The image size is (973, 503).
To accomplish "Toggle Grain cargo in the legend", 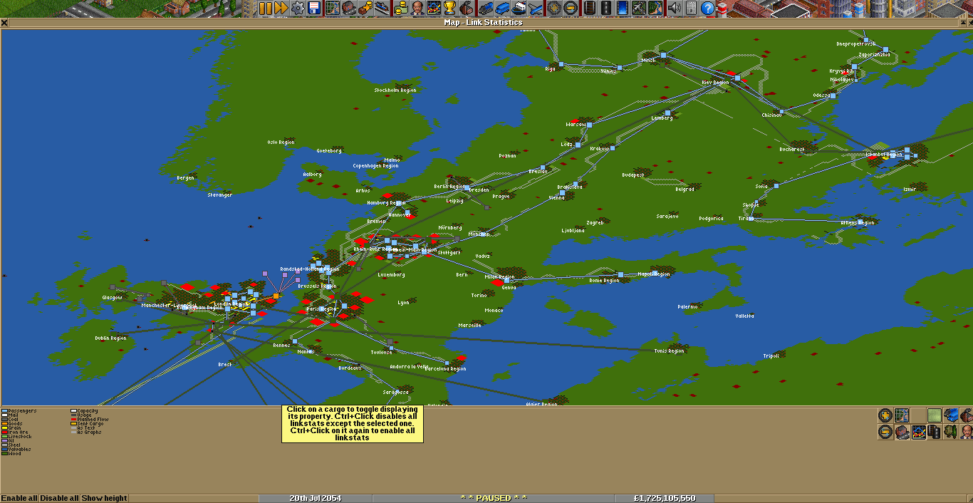I will 12,428.
